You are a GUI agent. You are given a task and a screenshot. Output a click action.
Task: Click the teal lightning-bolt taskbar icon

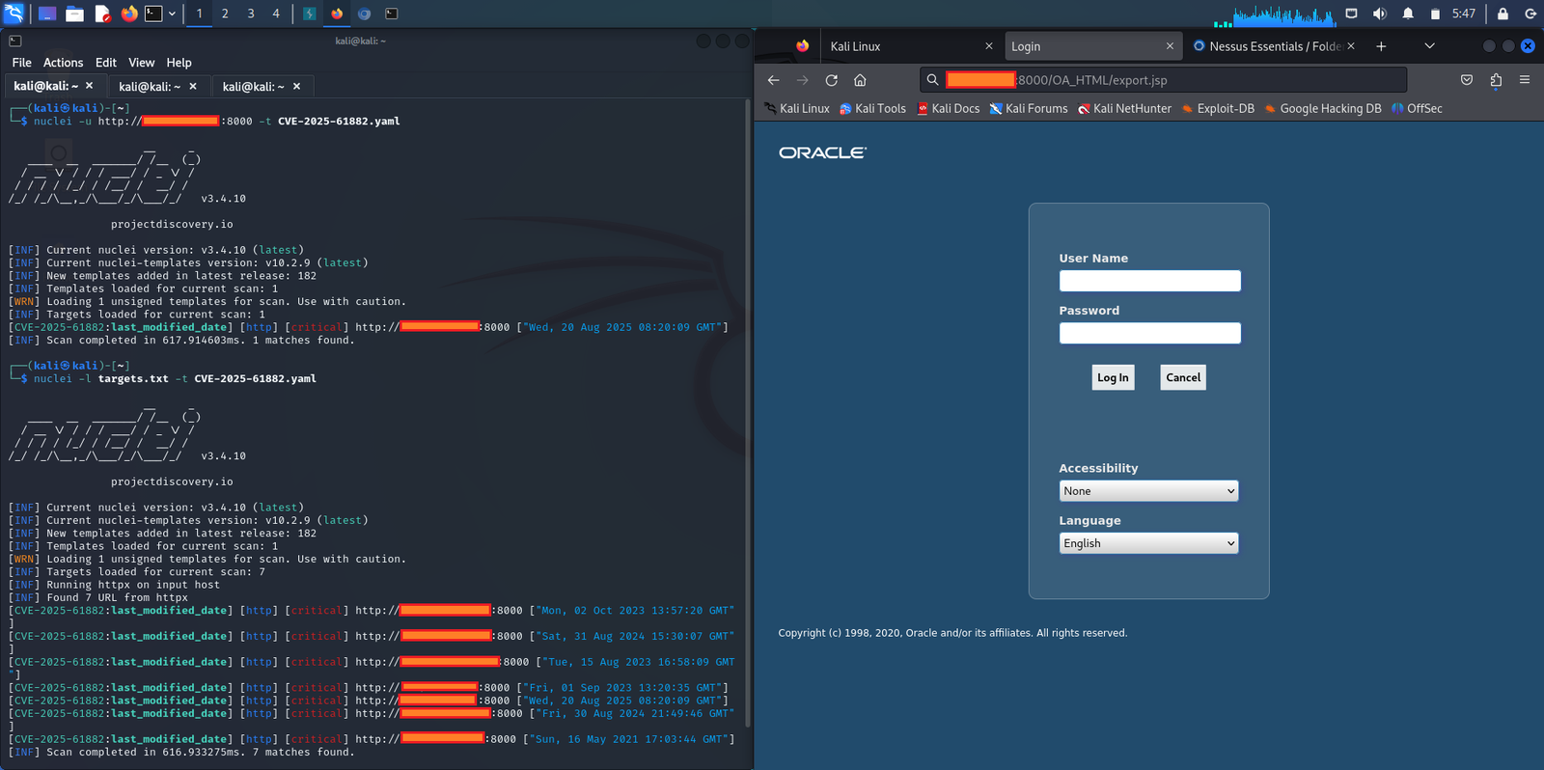coord(310,14)
